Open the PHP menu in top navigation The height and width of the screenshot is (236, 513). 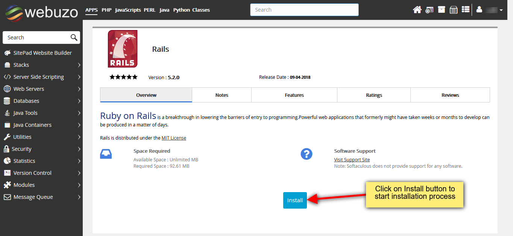point(106,10)
